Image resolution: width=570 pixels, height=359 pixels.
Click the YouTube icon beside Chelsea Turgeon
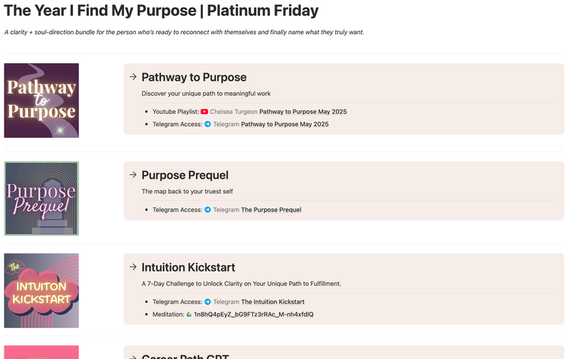click(x=204, y=112)
